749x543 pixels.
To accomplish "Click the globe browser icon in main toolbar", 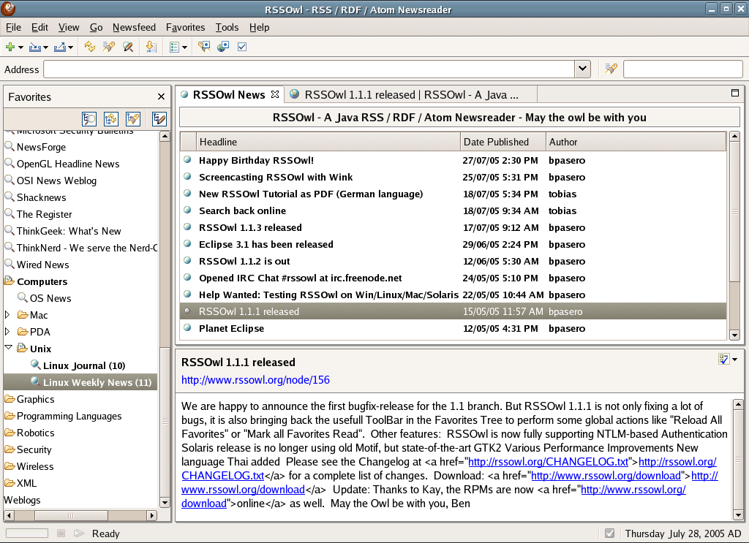I will pyautogui.click(x=223, y=48).
